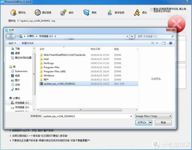The width and height of the screenshot is (192, 150).
Task: Click the horizontal scrollbar in file list
Action: (x=81, y=110)
